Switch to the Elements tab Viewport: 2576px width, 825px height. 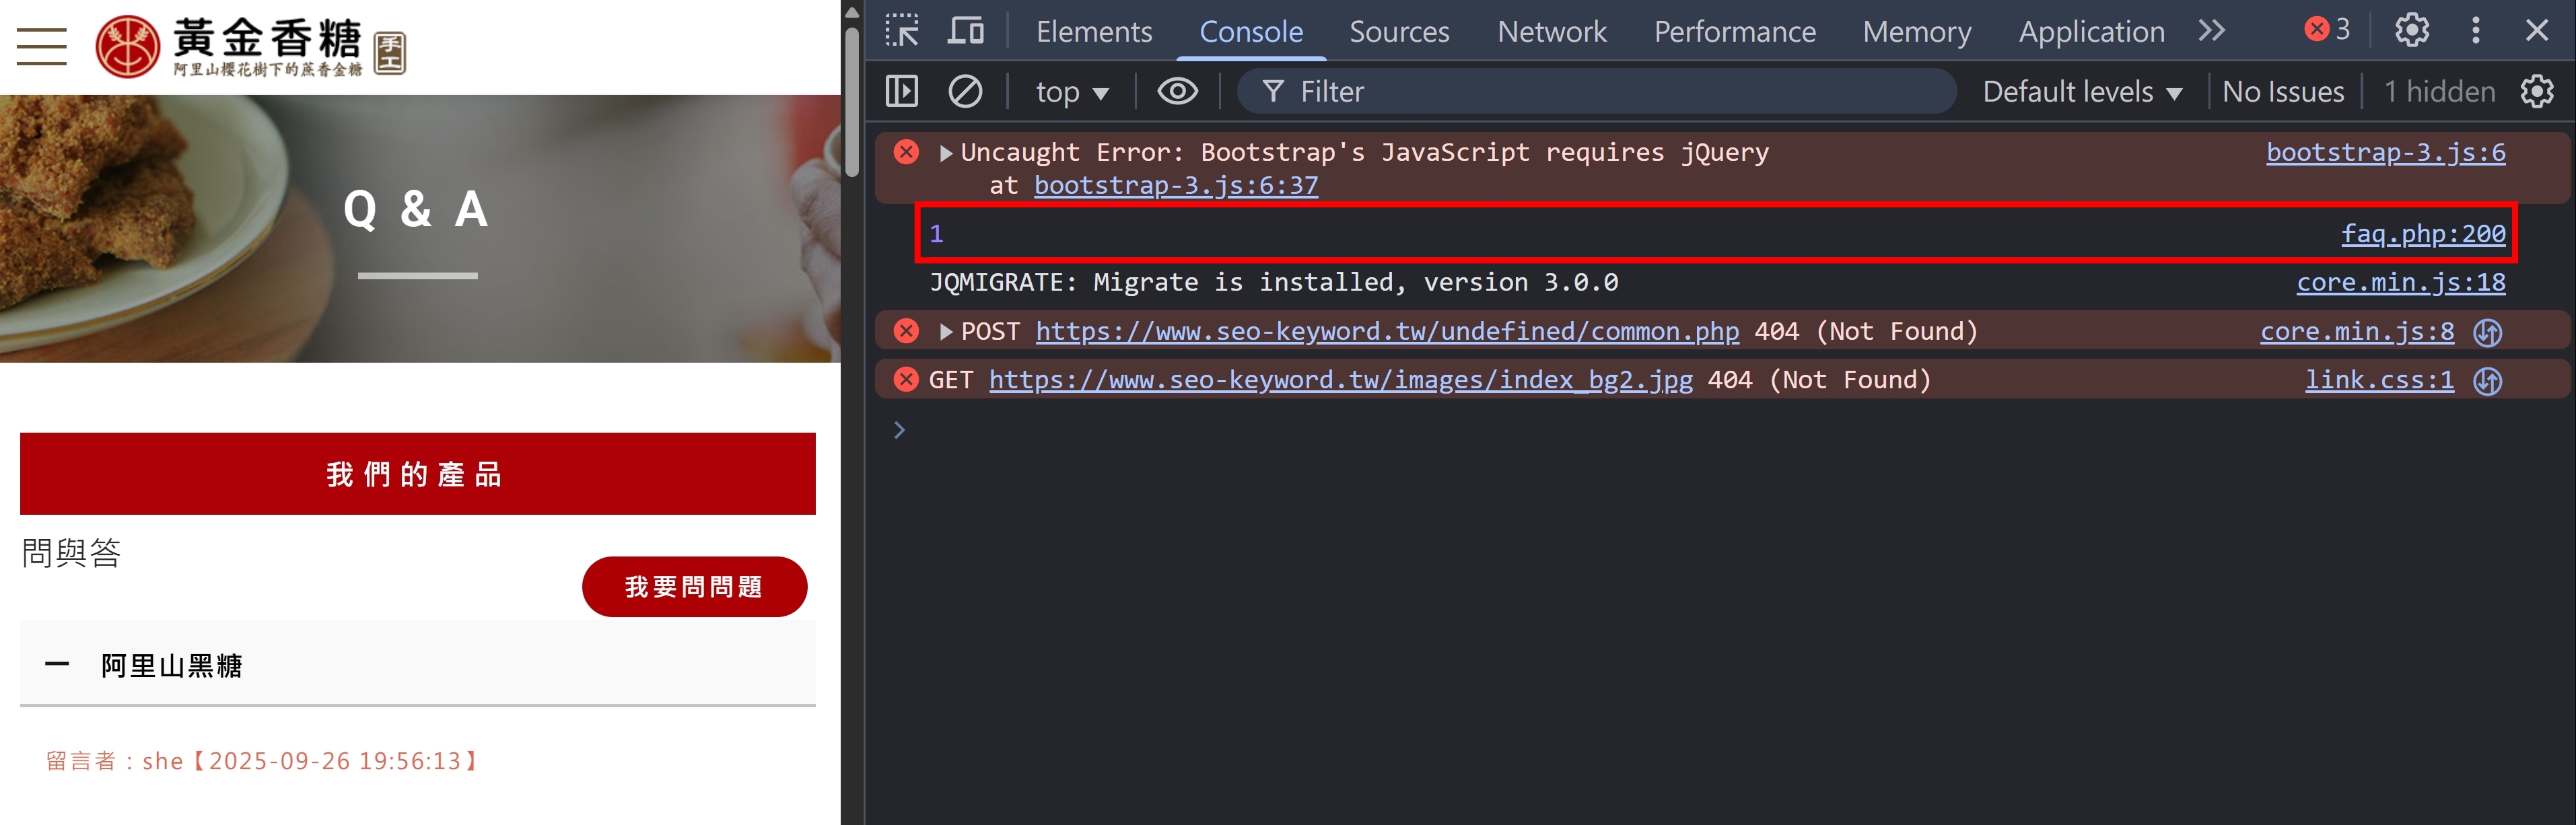(1094, 31)
